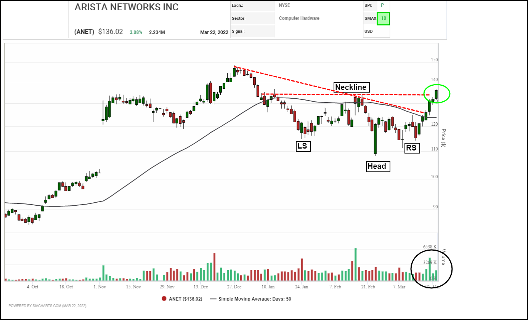Click the 3.08% gain percentage value
This screenshot has height=320, width=528.
pos(135,32)
